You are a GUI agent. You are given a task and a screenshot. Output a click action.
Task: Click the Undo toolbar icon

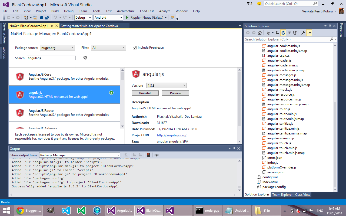pyautogui.click(x=55, y=18)
